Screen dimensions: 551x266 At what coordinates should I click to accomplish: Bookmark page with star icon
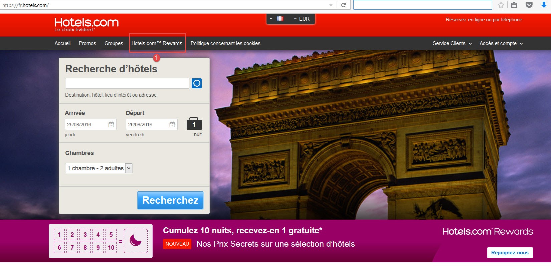pos(501,5)
